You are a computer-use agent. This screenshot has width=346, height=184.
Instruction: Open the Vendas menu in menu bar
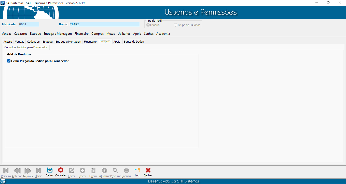pyautogui.click(x=6, y=34)
